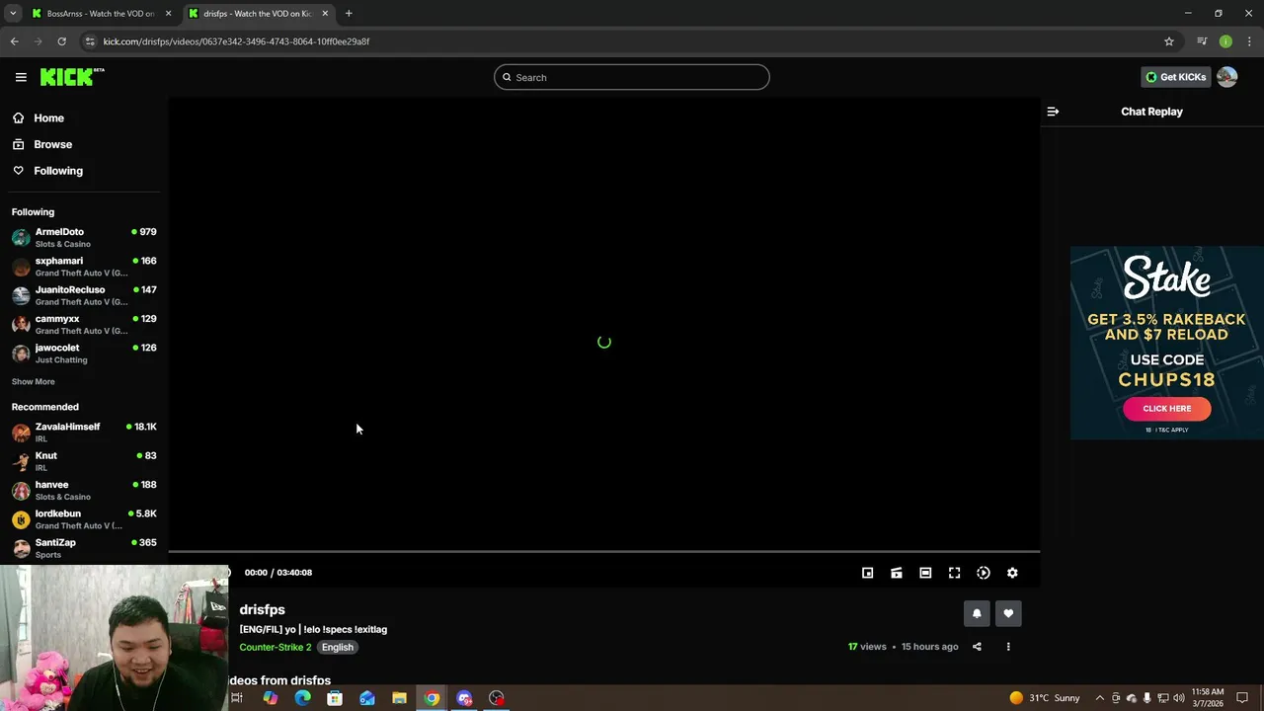Open ArmelDoto channel
The height and width of the screenshot is (711, 1264).
point(84,237)
